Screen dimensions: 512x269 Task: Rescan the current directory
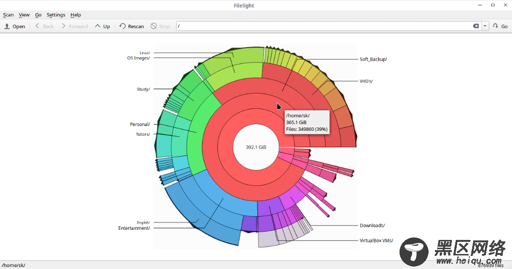click(x=131, y=26)
